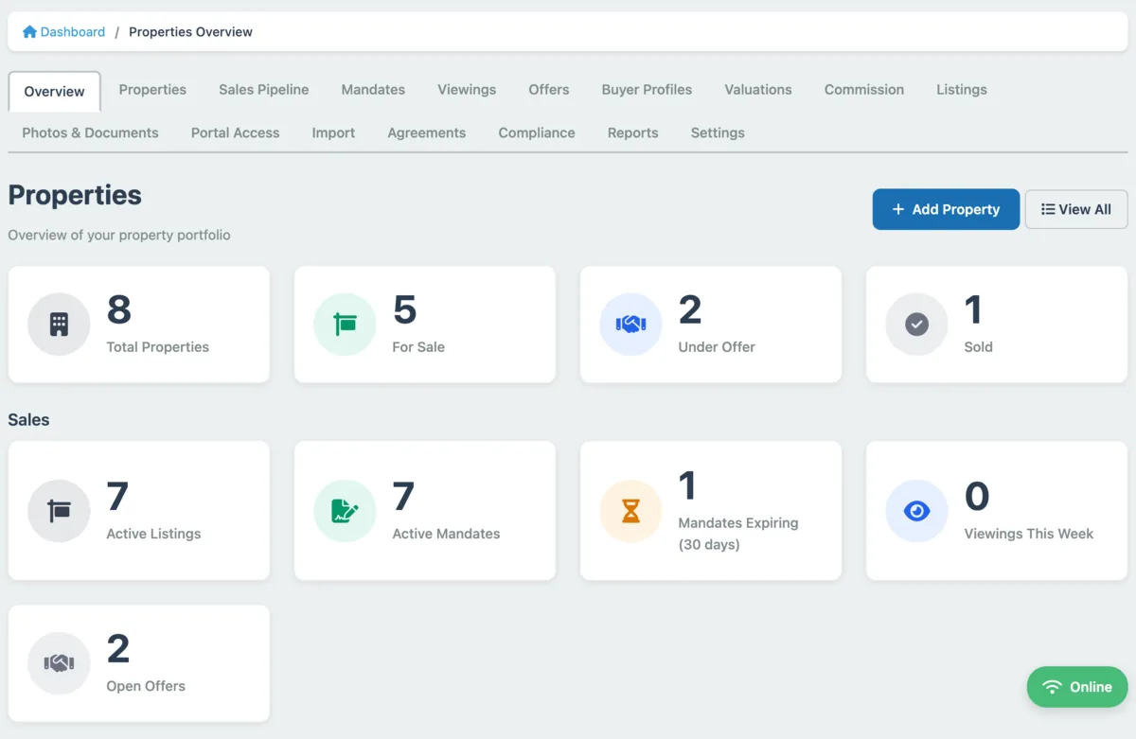Screen dimensions: 1136x739
Task: Click the Active Listings label
Action: 153,534
